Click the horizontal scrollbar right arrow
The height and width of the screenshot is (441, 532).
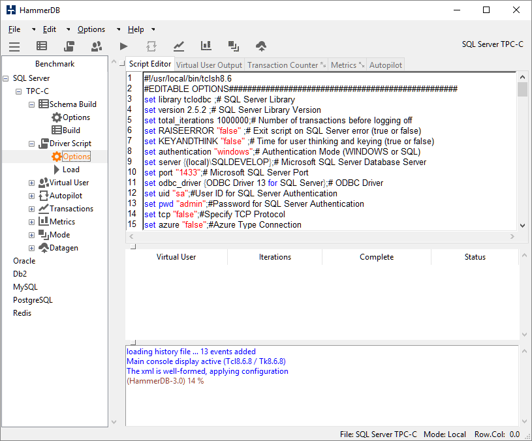512,236
